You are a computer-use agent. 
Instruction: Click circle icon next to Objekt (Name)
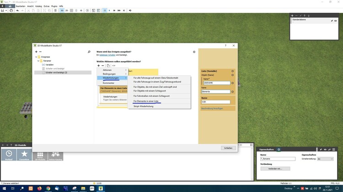point(232,75)
